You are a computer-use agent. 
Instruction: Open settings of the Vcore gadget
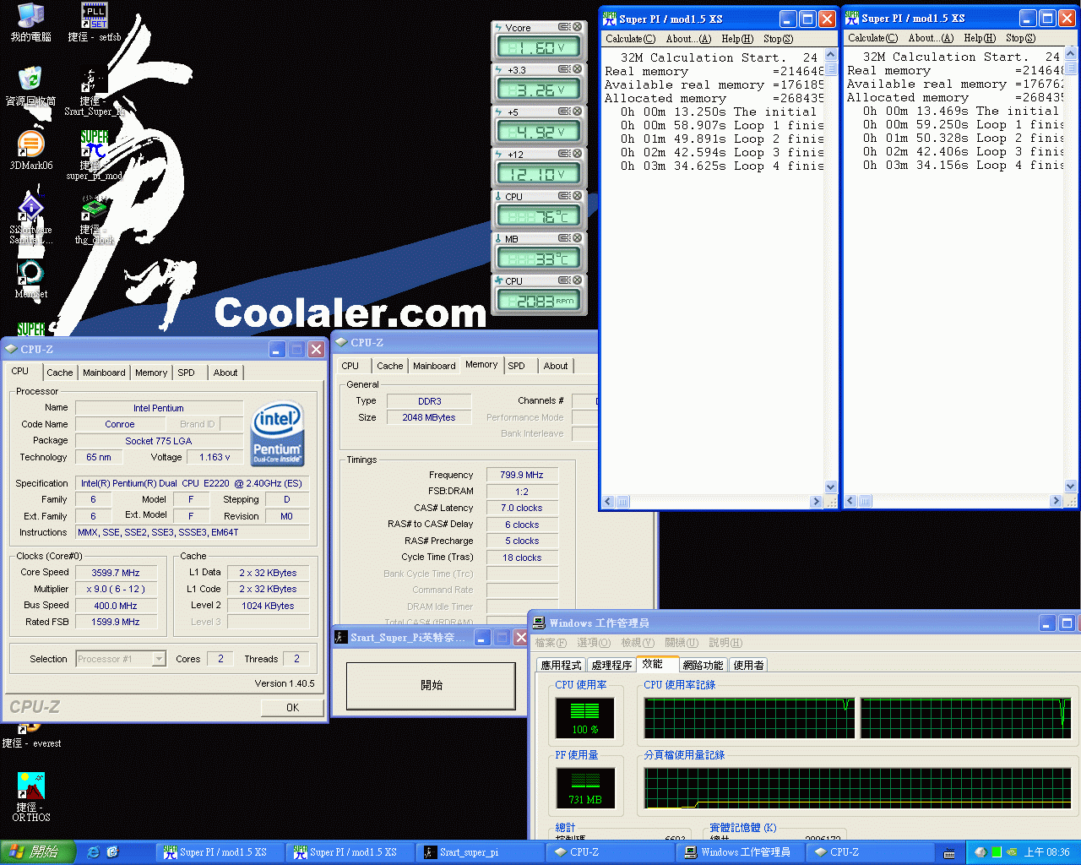point(564,27)
